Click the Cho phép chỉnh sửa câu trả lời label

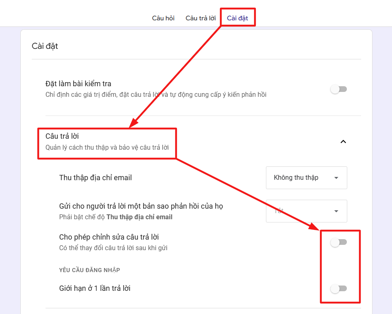click(x=109, y=237)
